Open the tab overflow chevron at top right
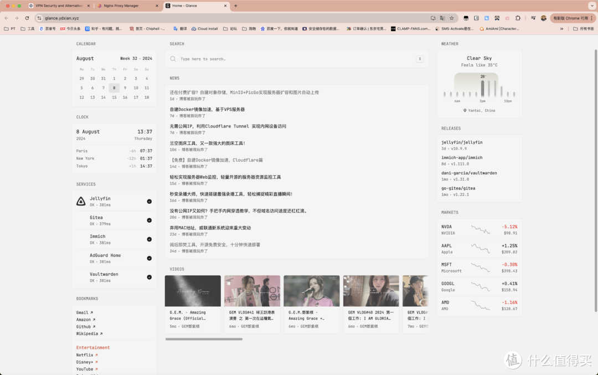 click(x=594, y=6)
